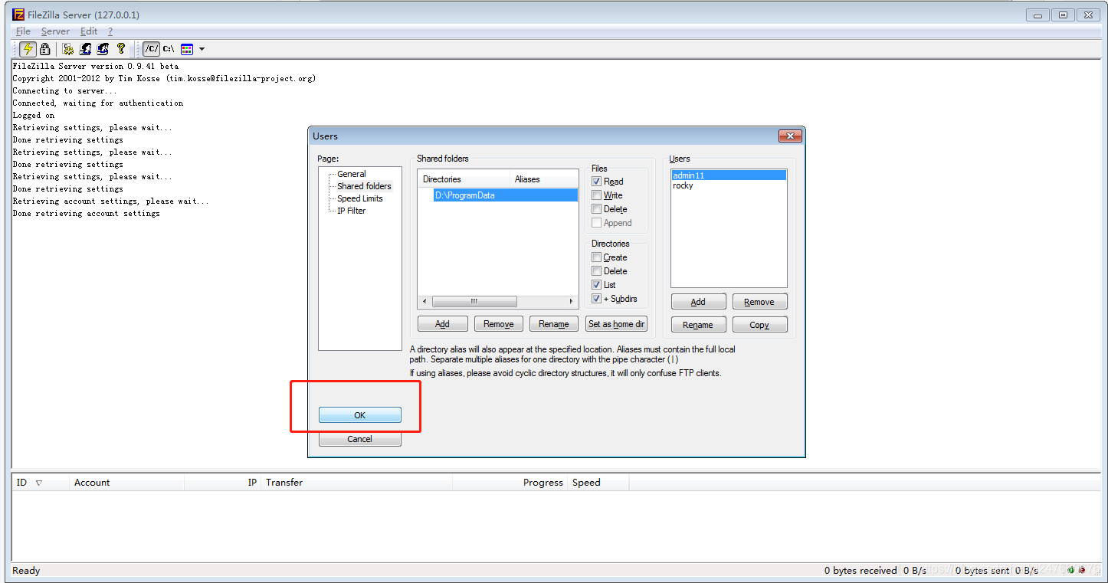Select Speed Limits page in tree
The image size is (1108, 583).
point(360,198)
